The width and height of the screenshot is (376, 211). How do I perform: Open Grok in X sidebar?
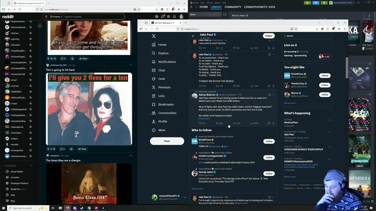pyautogui.click(x=158, y=79)
